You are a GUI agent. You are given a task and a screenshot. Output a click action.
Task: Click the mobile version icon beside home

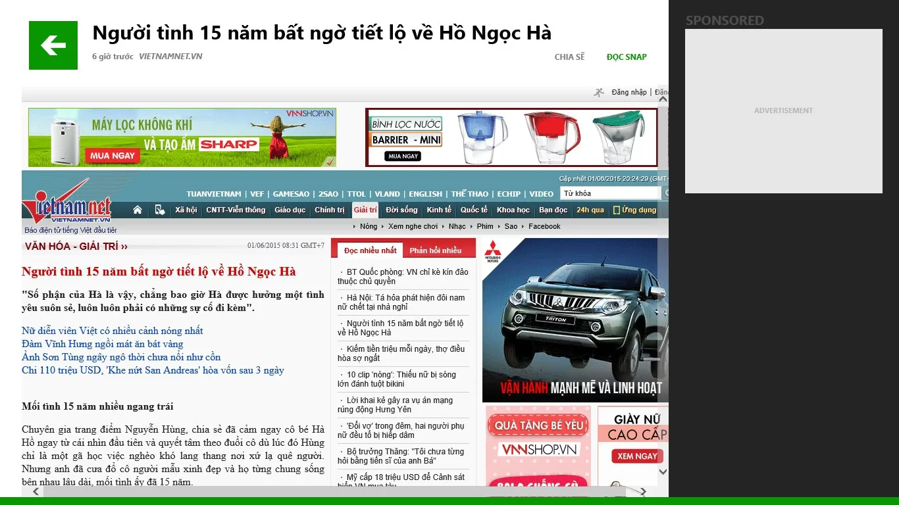coord(160,210)
